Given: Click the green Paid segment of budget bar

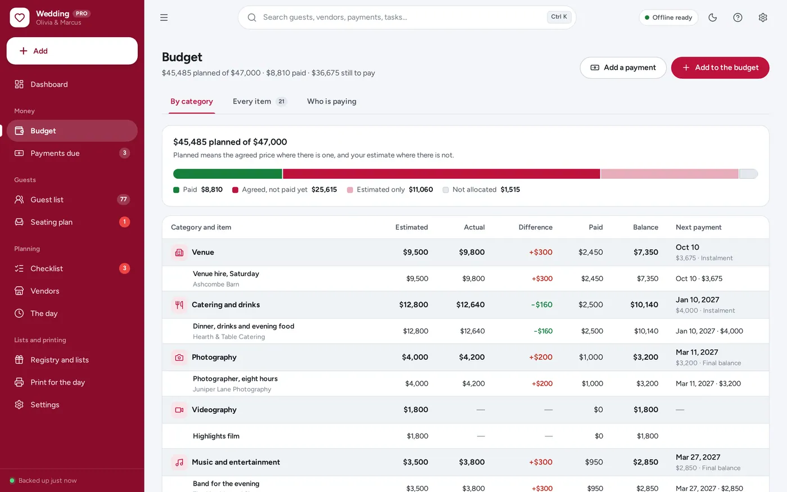Looking at the screenshot, I should 228,174.
